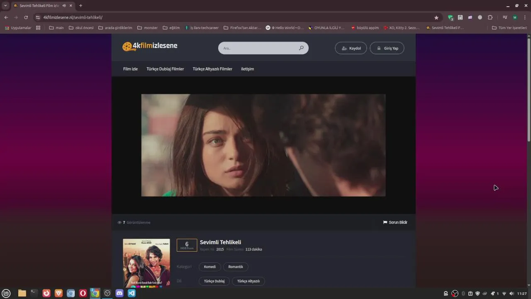Open Files folder in taskbar
Viewport: 531px width, 299px height.
pos(22,293)
